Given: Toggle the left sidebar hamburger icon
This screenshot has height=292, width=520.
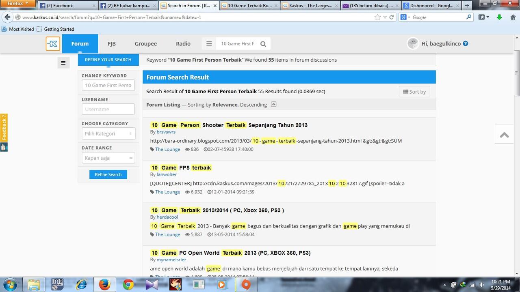Looking at the screenshot, I should tap(63, 63).
